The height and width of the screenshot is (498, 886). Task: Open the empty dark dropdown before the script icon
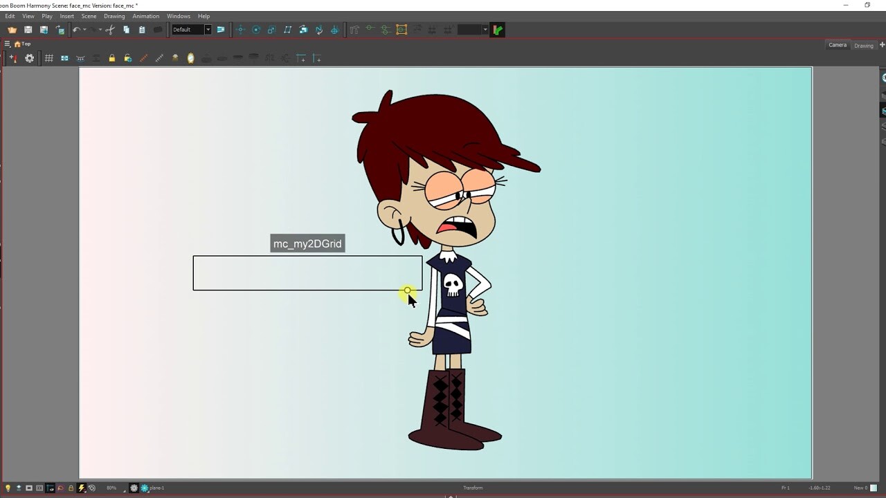coord(473,30)
